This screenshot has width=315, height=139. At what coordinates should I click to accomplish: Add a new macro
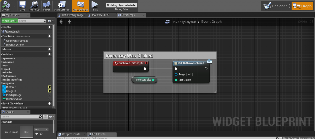click(50, 49)
